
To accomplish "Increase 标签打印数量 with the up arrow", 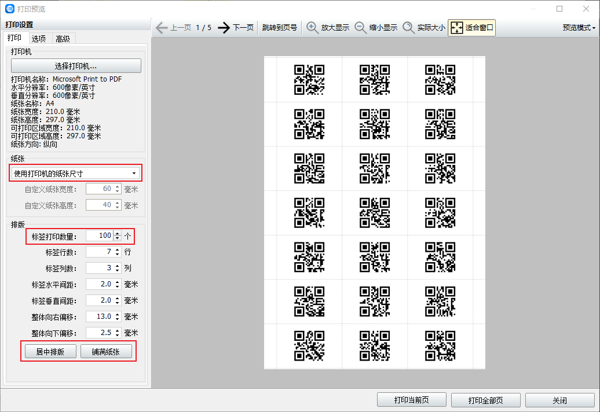I will [118, 233].
